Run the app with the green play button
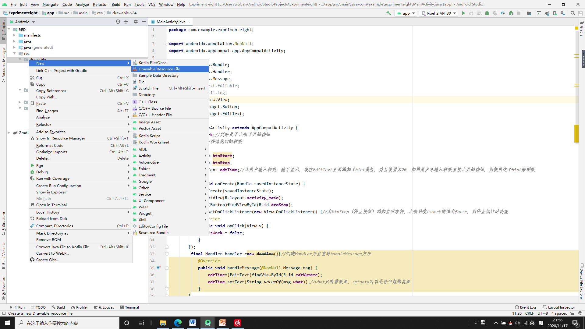The image size is (585, 329). click(463, 13)
